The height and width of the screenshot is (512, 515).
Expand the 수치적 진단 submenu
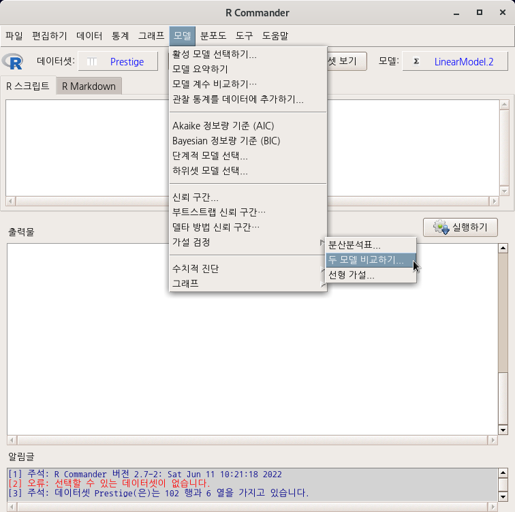248,269
